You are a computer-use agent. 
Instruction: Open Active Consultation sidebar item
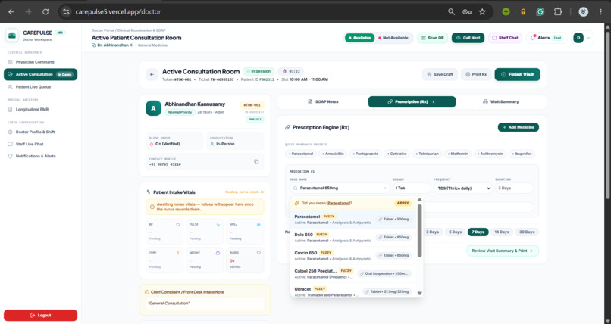[40, 74]
